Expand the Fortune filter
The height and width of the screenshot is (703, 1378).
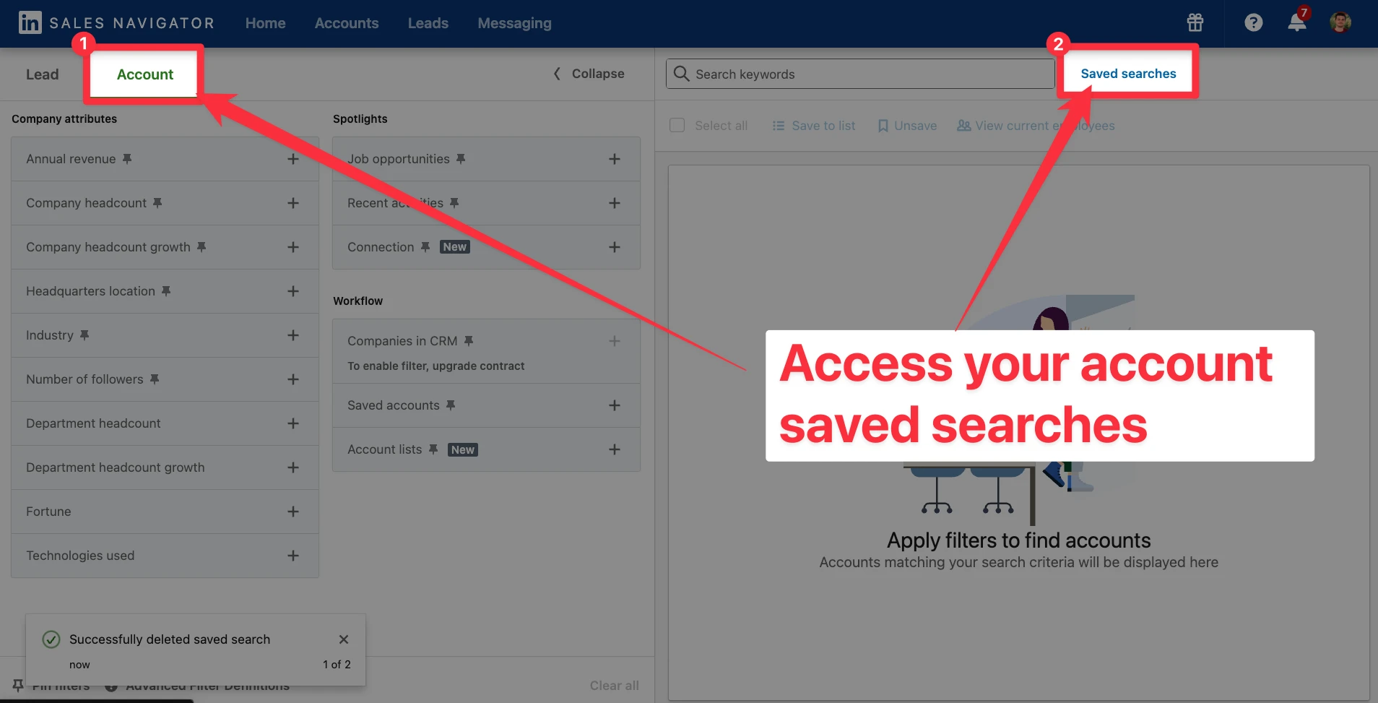coord(292,512)
